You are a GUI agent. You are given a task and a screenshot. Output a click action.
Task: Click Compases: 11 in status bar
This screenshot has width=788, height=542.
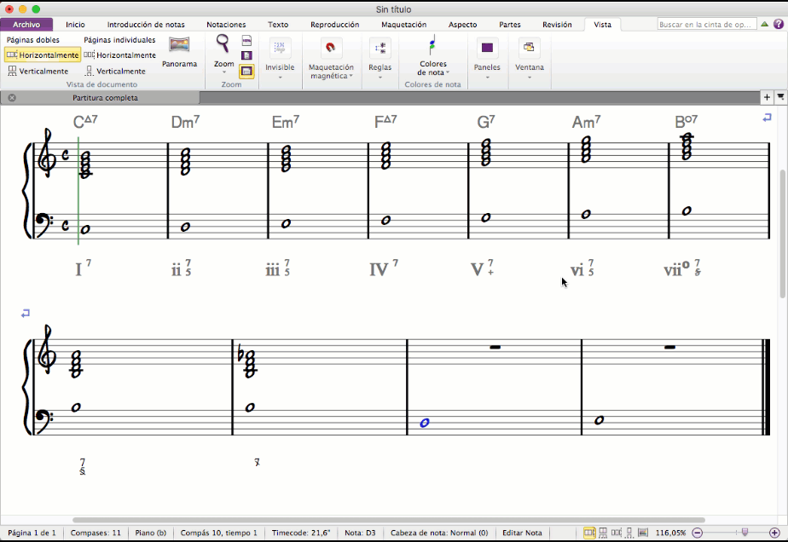click(96, 533)
